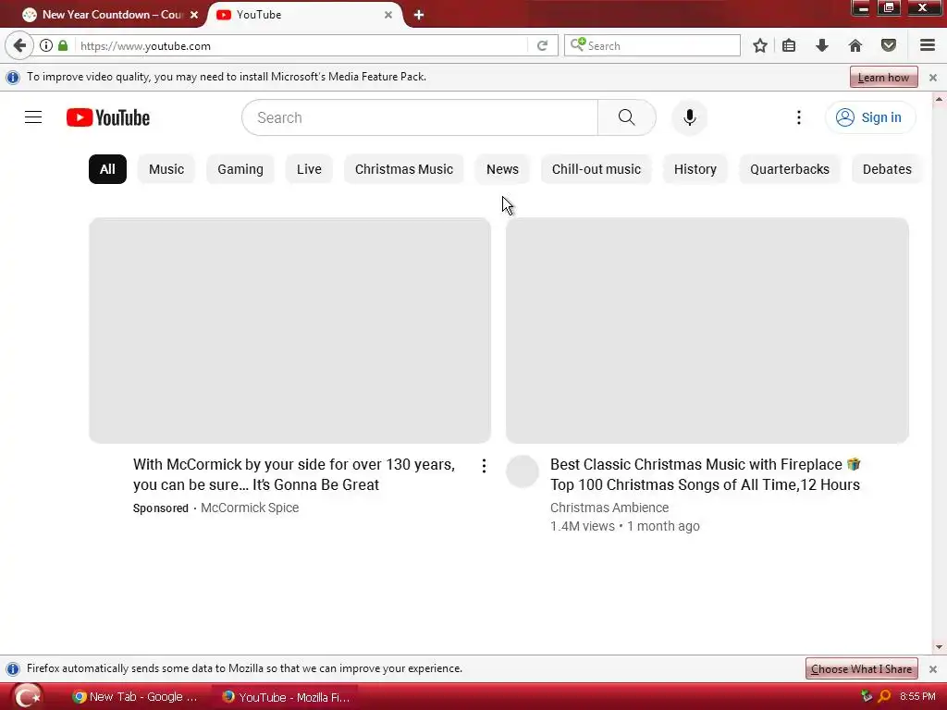Click the taskbar clock showing 8:55 PM

coord(917,696)
